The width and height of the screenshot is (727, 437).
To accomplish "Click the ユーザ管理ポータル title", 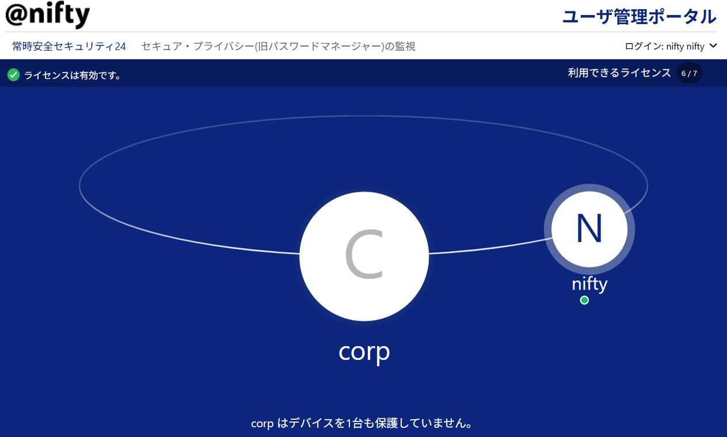I will [x=639, y=17].
